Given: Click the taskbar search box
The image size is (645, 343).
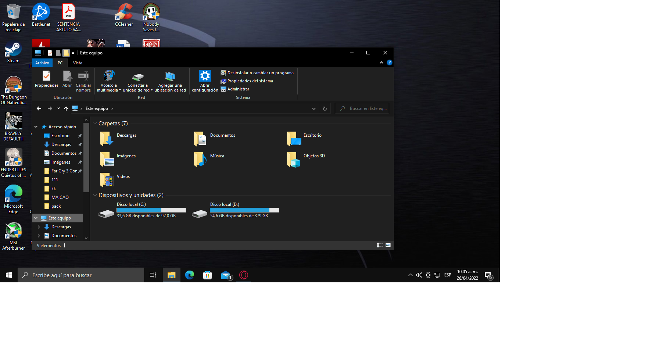Looking at the screenshot, I should [81, 275].
